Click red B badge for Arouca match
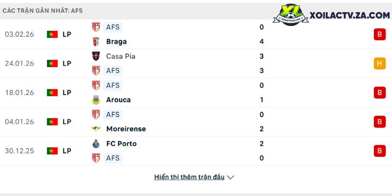 [379, 93]
